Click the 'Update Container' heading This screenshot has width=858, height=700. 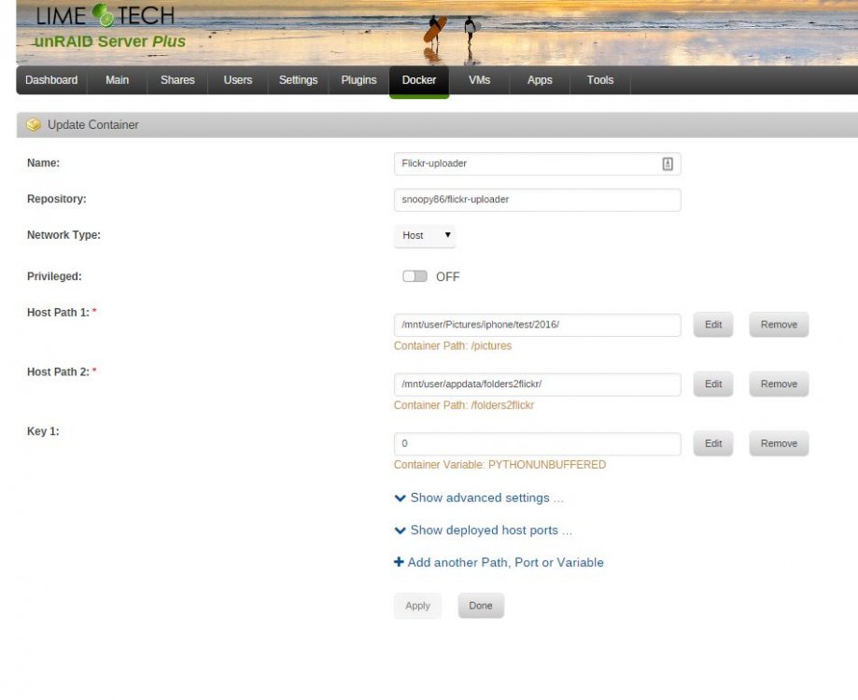click(93, 125)
